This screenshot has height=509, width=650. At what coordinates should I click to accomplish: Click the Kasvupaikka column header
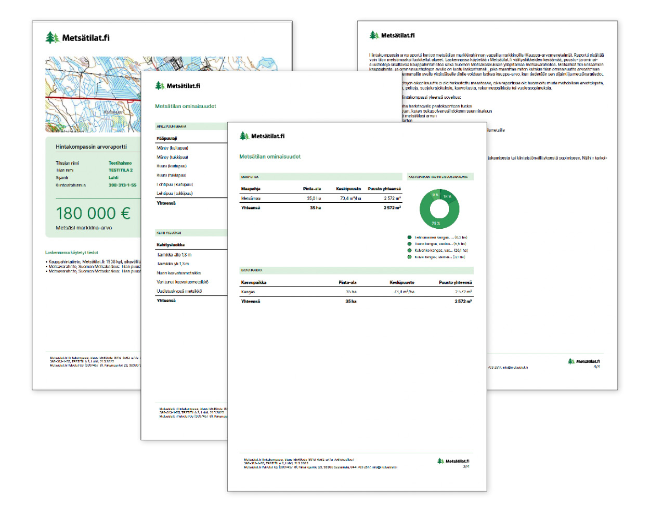click(x=254, y=282)
